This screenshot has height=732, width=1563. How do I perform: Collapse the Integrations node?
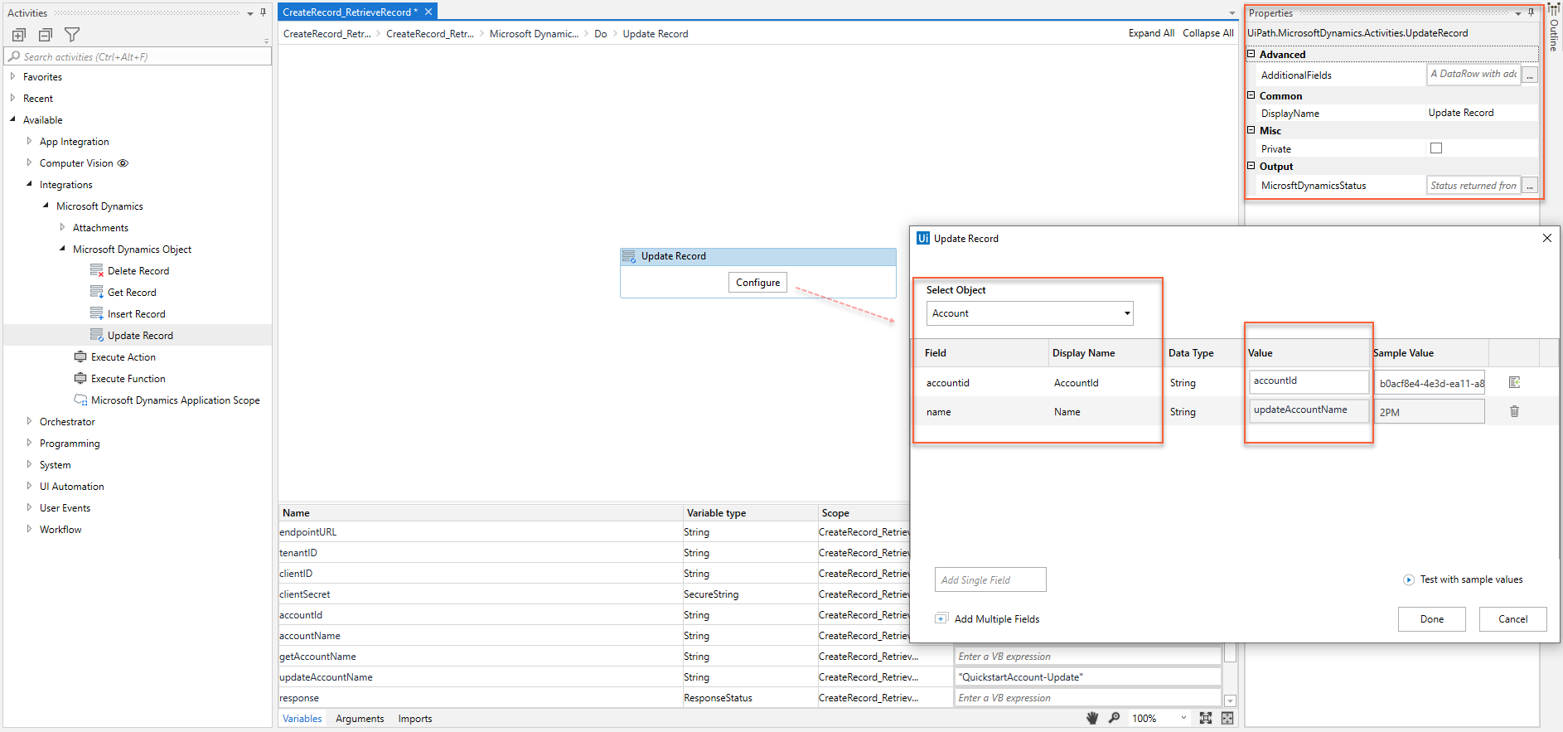29,184
